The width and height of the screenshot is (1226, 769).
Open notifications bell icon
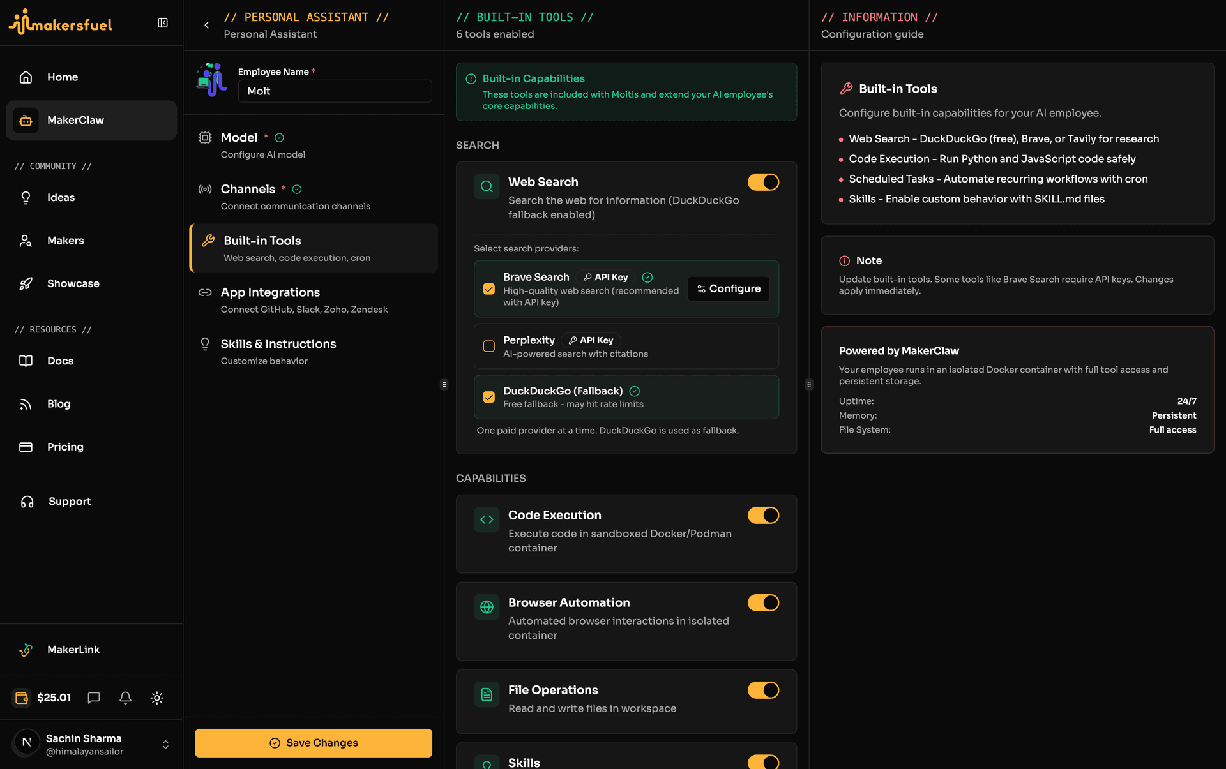(x=125, y=698)
